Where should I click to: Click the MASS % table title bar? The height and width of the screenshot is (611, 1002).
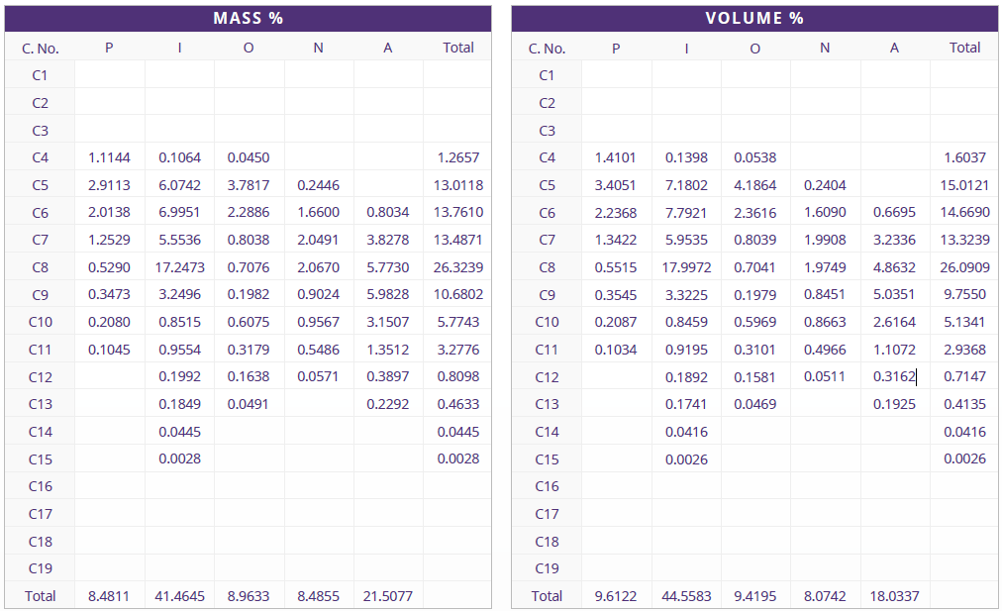[x=249, y=19]
